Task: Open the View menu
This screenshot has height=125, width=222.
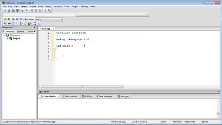Action: (x=16, y=7)
